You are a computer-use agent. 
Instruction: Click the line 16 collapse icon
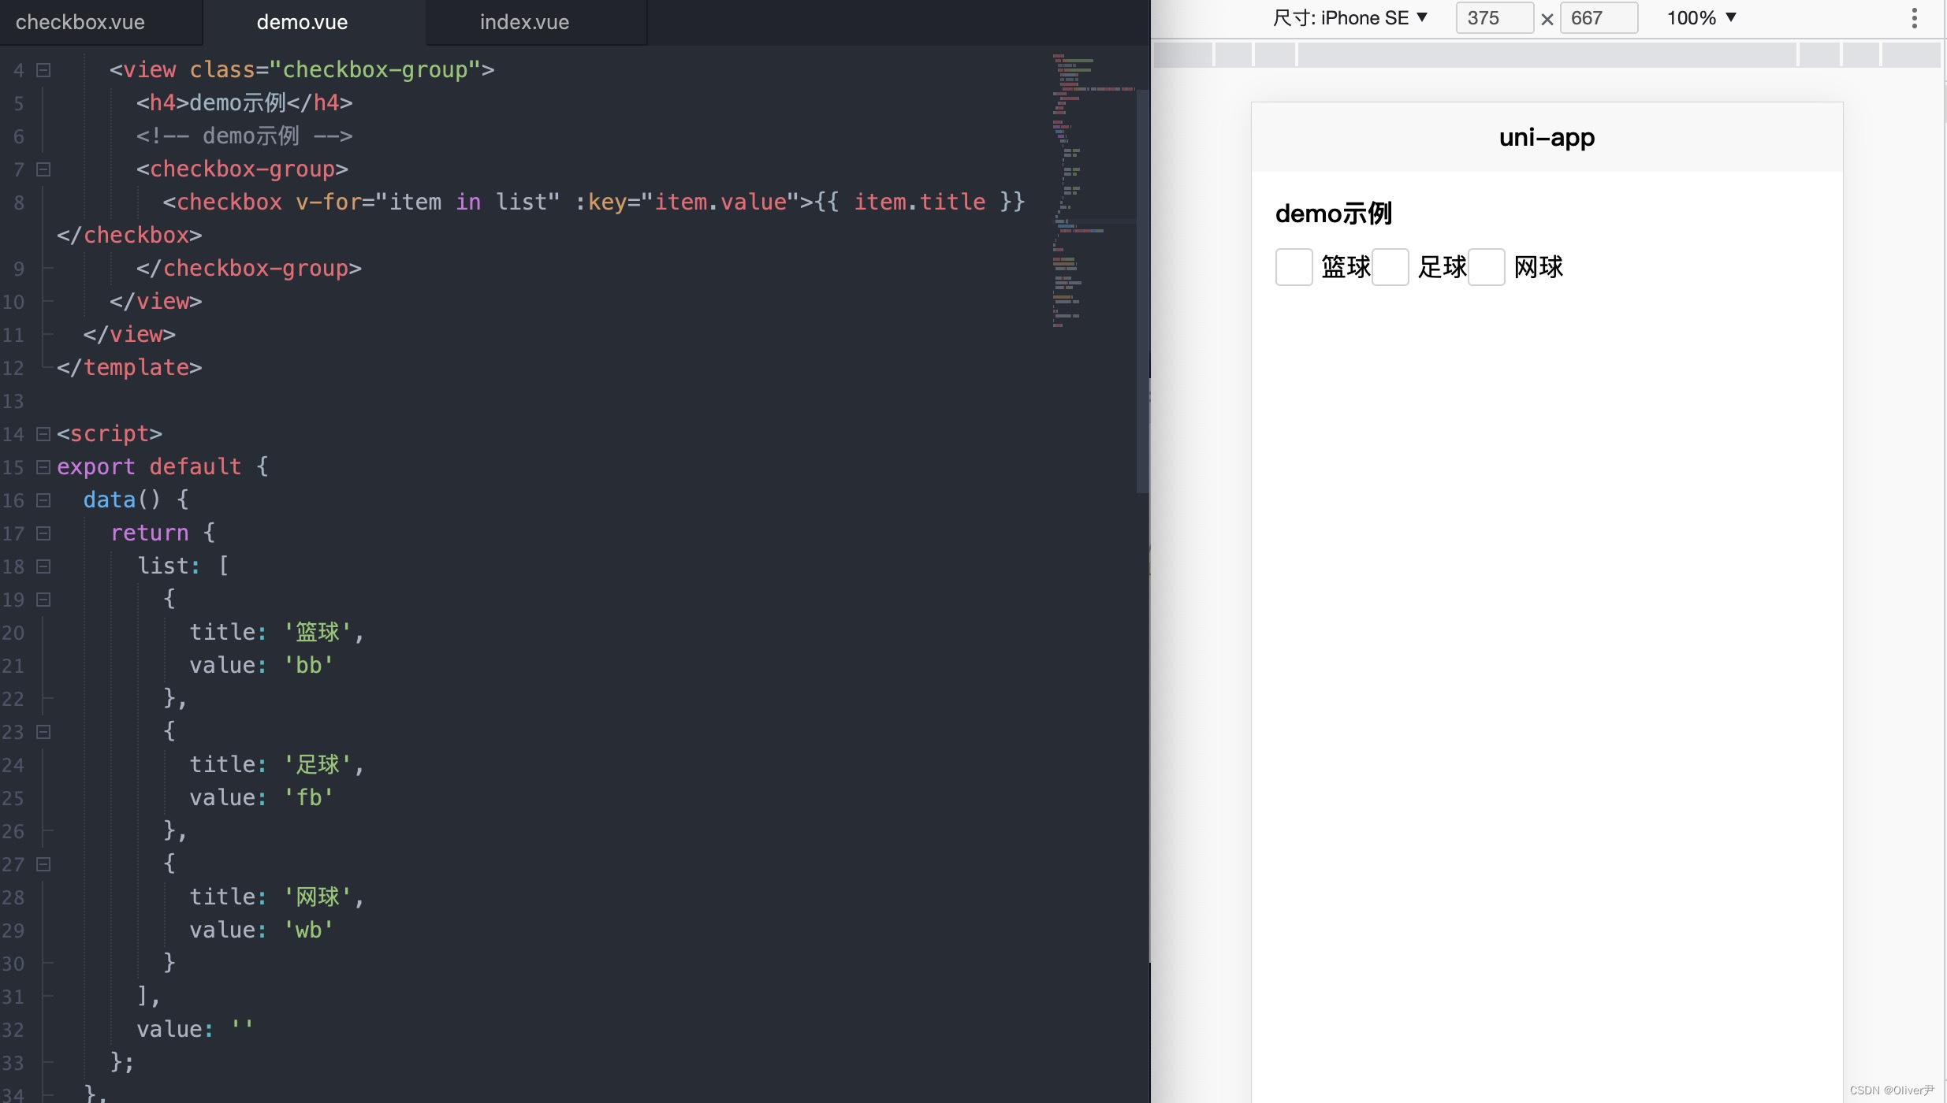[x=43, y=500]
